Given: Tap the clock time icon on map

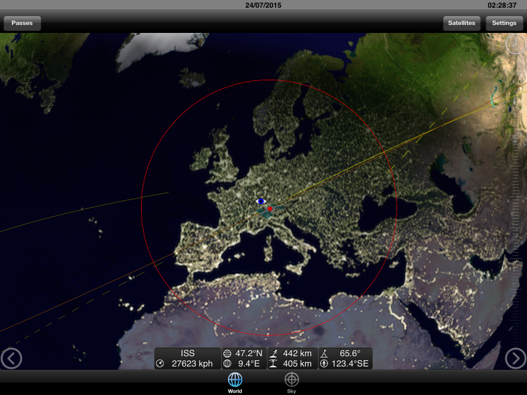Looking at the screenshot, I should click(x=515, y=44).
